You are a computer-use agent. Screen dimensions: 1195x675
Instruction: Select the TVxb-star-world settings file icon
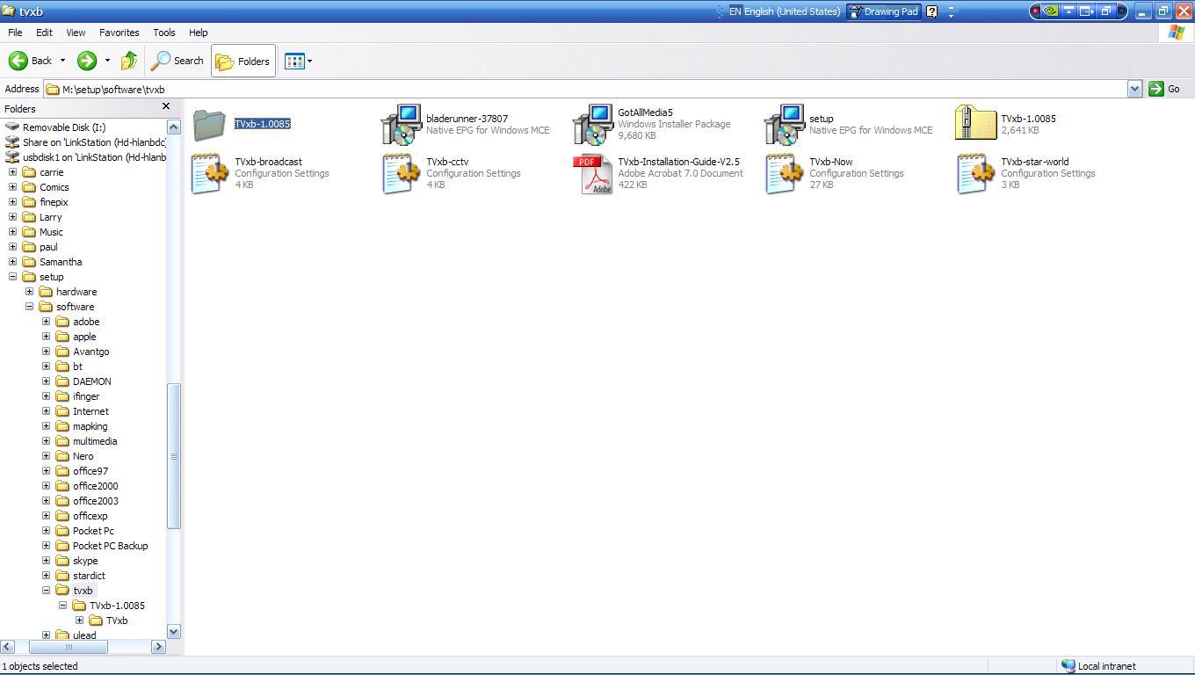(x=975, y=174)
